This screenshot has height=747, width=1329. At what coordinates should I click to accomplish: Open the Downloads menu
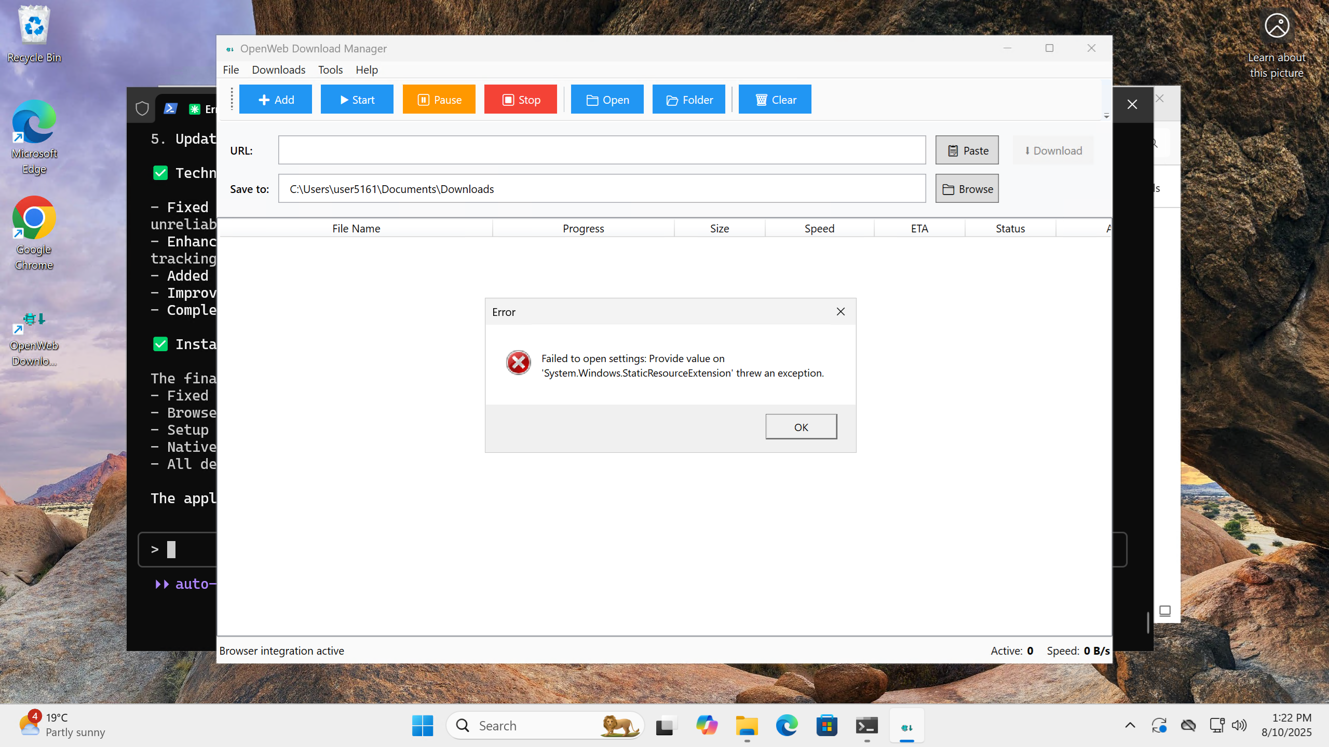click(278, 70)
